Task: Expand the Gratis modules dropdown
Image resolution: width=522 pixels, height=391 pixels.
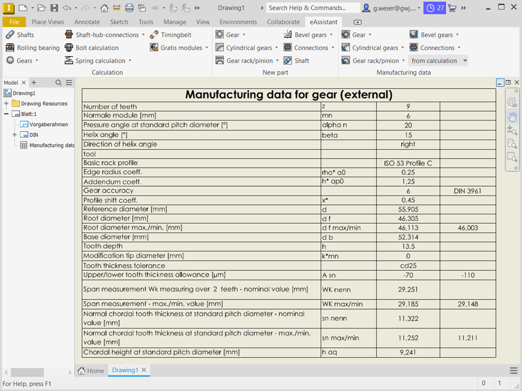Action: [x=206, y=48]
